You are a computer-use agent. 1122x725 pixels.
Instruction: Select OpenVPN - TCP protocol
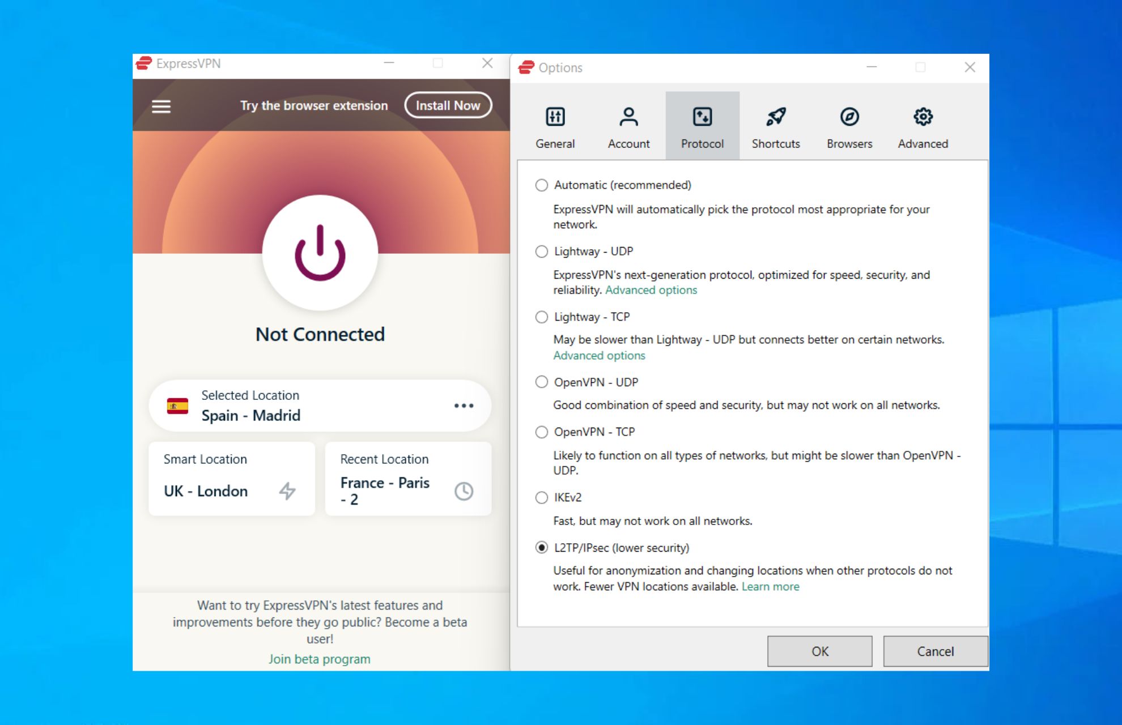(x=542, y=432)
